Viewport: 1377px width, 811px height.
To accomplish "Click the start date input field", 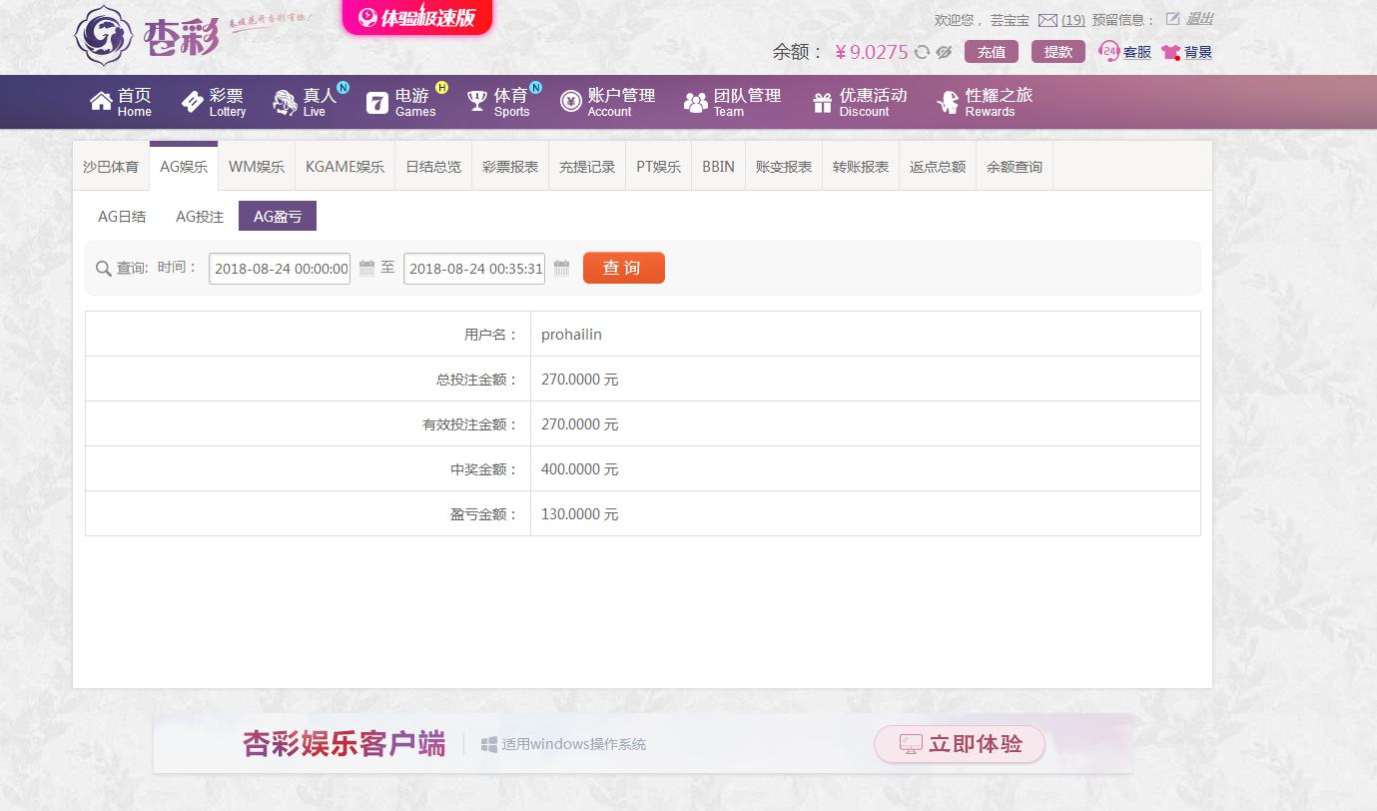I will pyautogui.click(x=278, y=268).
